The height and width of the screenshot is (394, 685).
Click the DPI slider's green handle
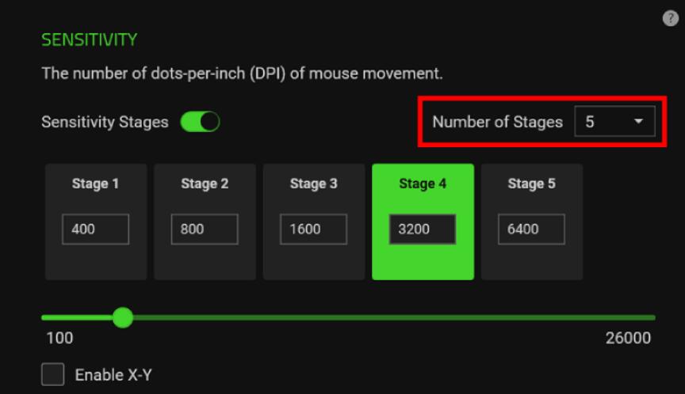[122, 318]
